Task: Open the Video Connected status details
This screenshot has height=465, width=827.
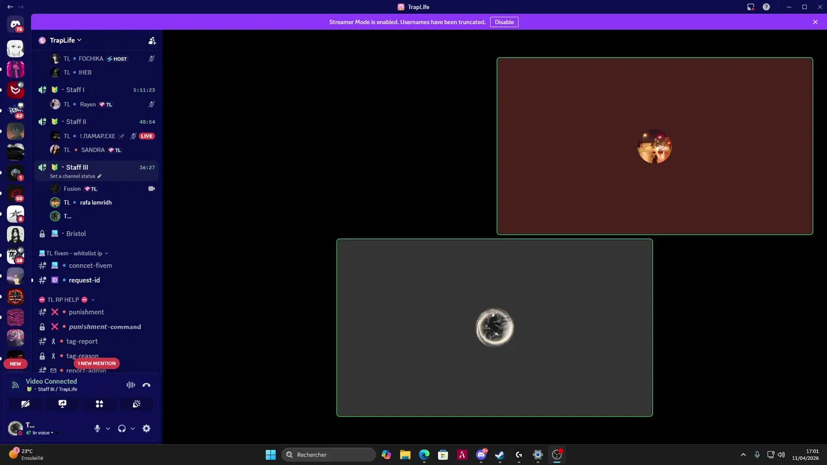Action: pyautogui.click(x=51, y=382)
